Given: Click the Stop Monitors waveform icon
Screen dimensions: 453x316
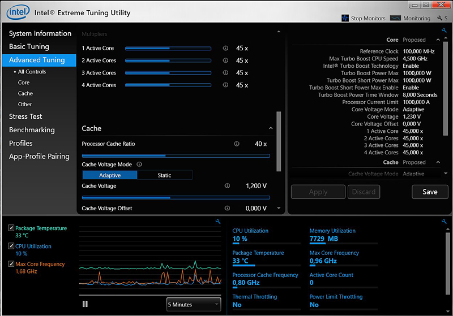Looking at the screenshot, I should click(345, 18).
